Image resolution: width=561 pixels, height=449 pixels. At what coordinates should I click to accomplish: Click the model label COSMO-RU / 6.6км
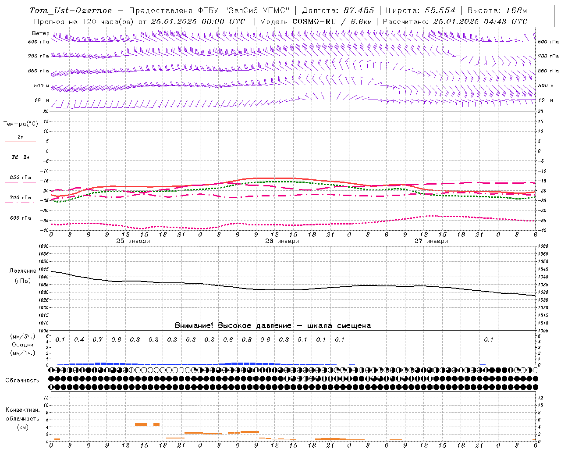[332, 21]
